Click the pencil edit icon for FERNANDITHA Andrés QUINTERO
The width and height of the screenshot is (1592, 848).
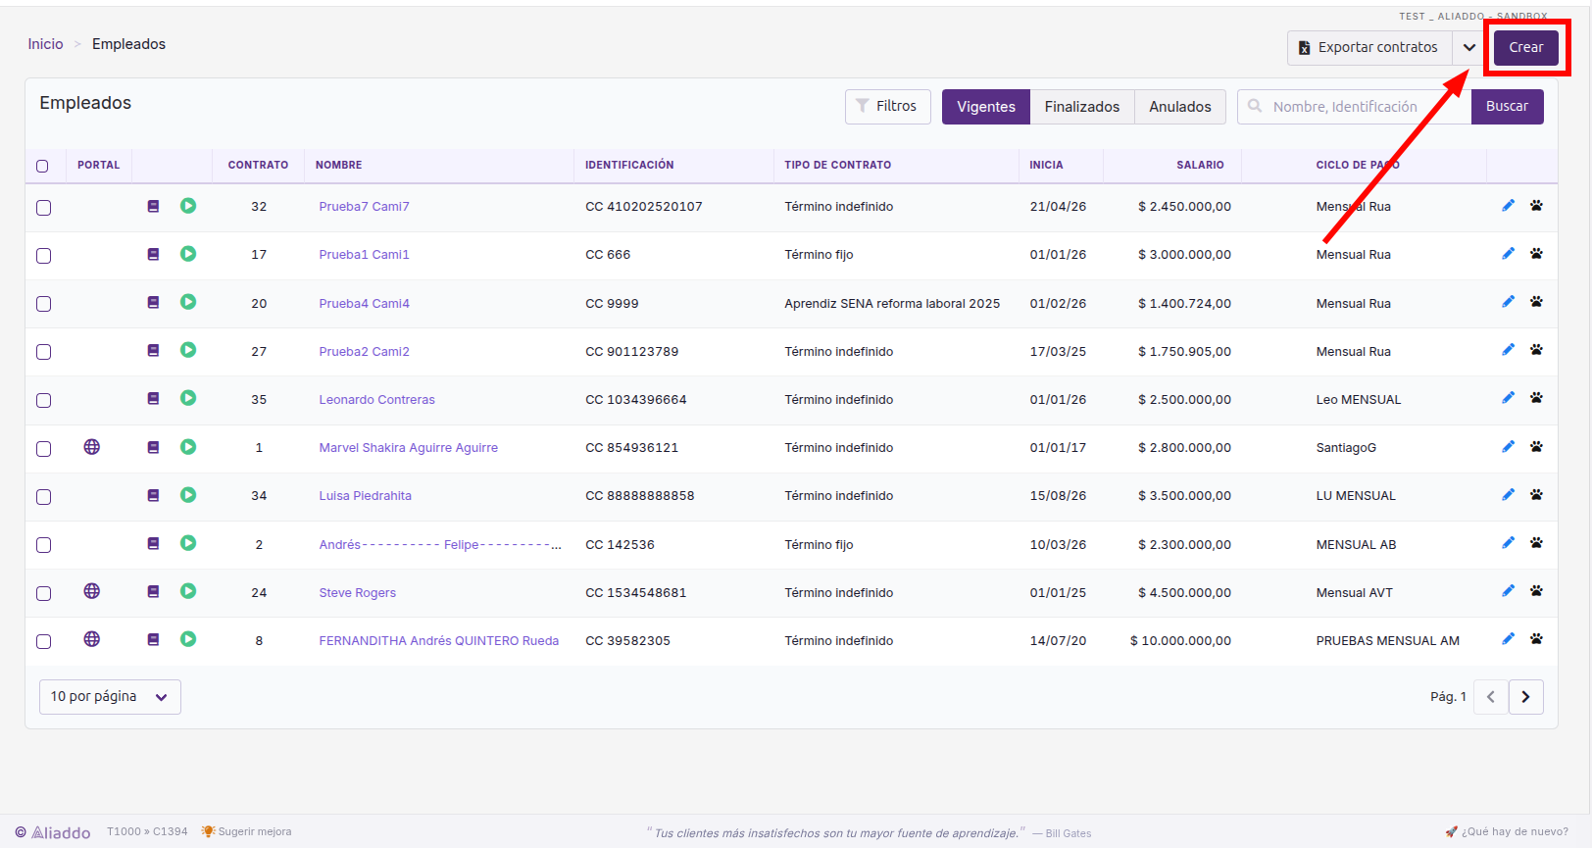click(x=1508, y=639)
